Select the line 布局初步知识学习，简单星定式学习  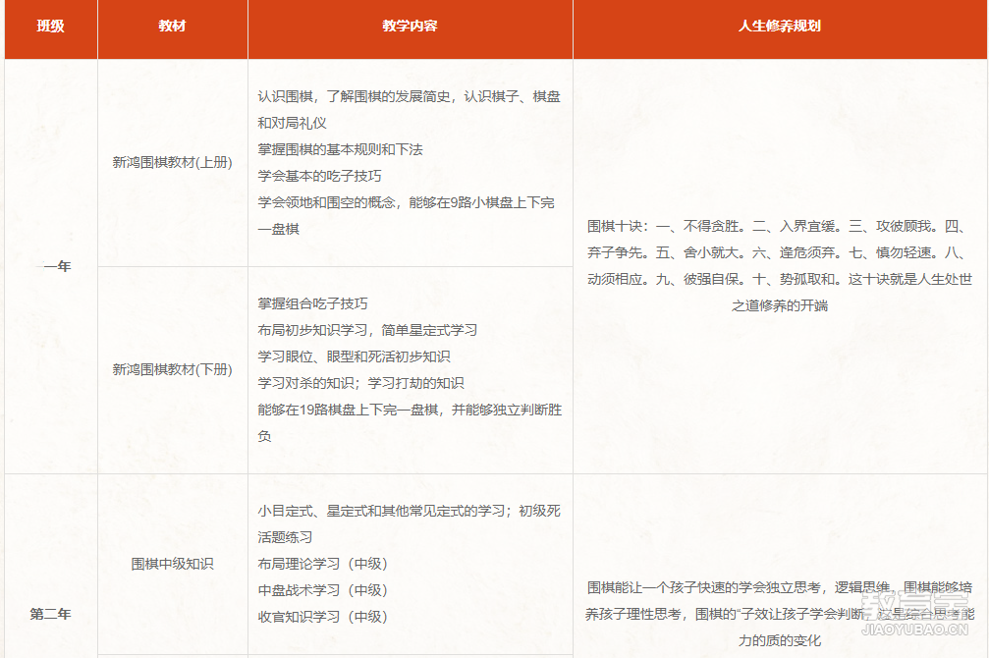367,330
